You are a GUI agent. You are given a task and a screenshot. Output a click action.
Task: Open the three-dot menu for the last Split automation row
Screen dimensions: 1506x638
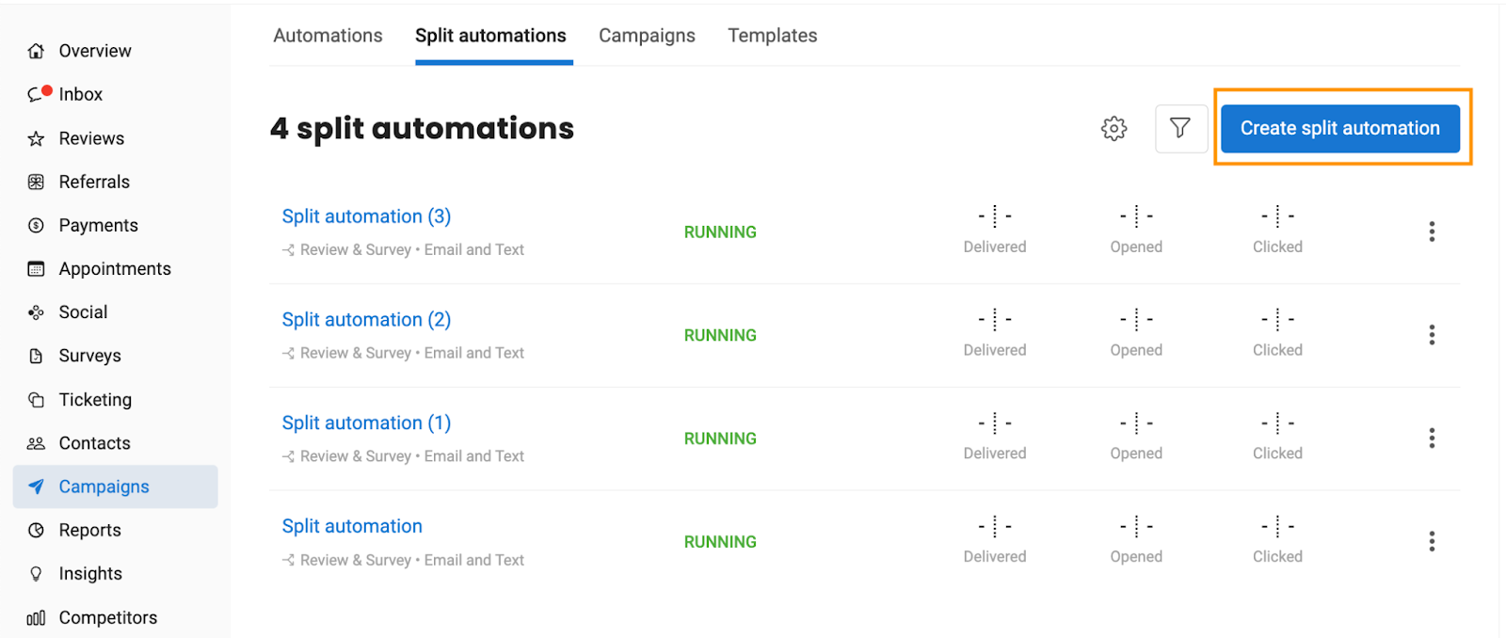(x=1432, y=541)
